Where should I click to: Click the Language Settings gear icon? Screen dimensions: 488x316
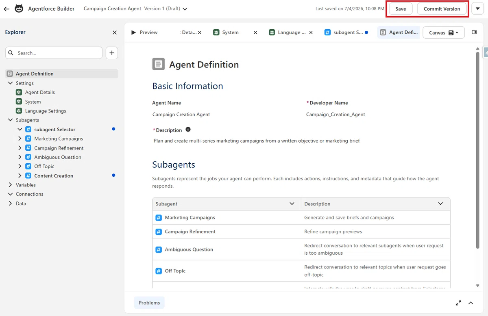tap(19, 111)
